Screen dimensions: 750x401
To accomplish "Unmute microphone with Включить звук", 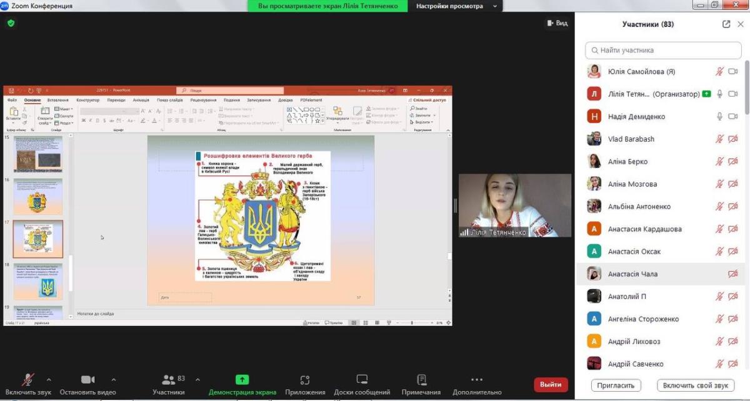I will pos(28,380).
